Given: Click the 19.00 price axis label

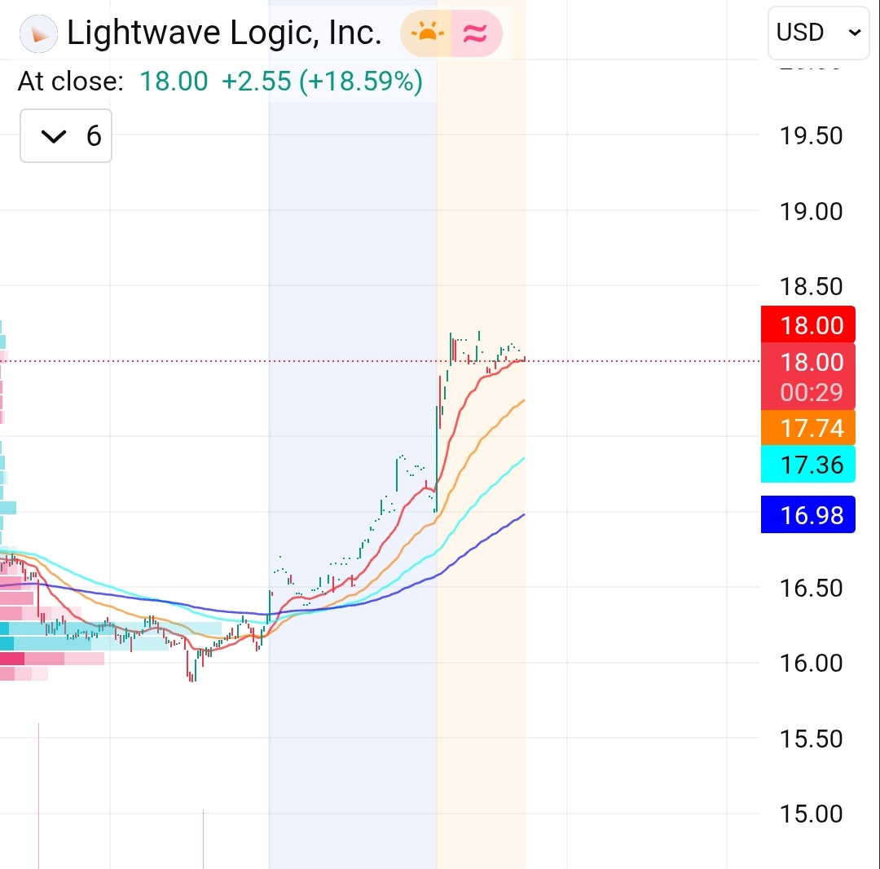Looking at the screenshot, I should (811, 211).
